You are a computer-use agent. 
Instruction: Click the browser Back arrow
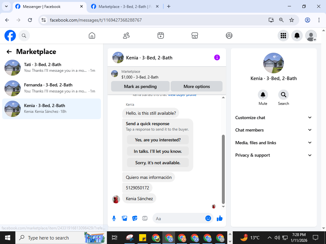coord(7,20)
